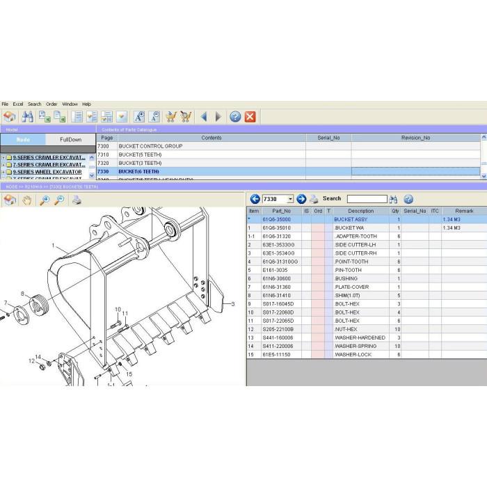Click the model tree scroll up arrow
487x487 pixels.
92,157
